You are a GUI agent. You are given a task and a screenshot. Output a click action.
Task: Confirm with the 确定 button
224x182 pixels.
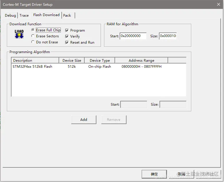[154, 174]
